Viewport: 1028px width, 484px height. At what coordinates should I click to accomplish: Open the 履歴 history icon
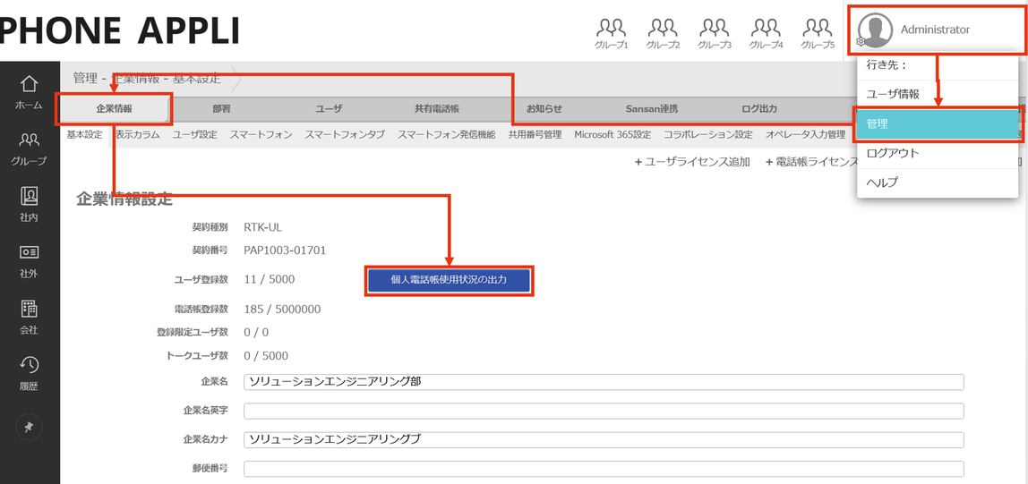(x=29, y=373)
